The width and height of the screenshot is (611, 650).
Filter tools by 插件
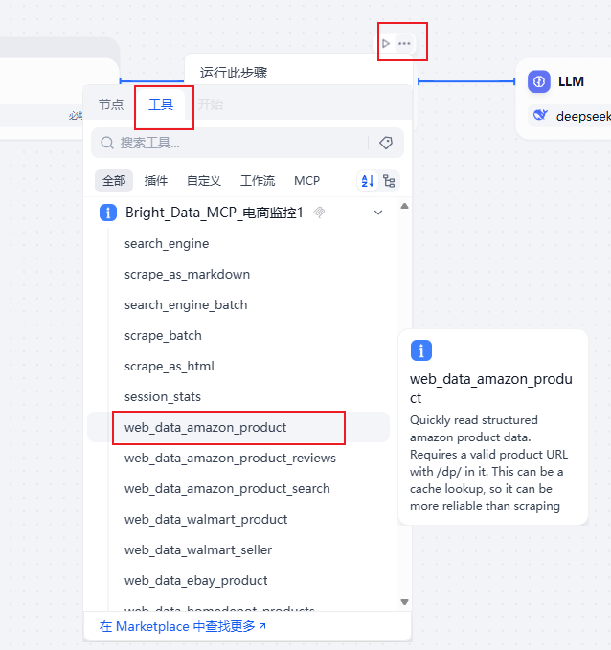point(156,181)
